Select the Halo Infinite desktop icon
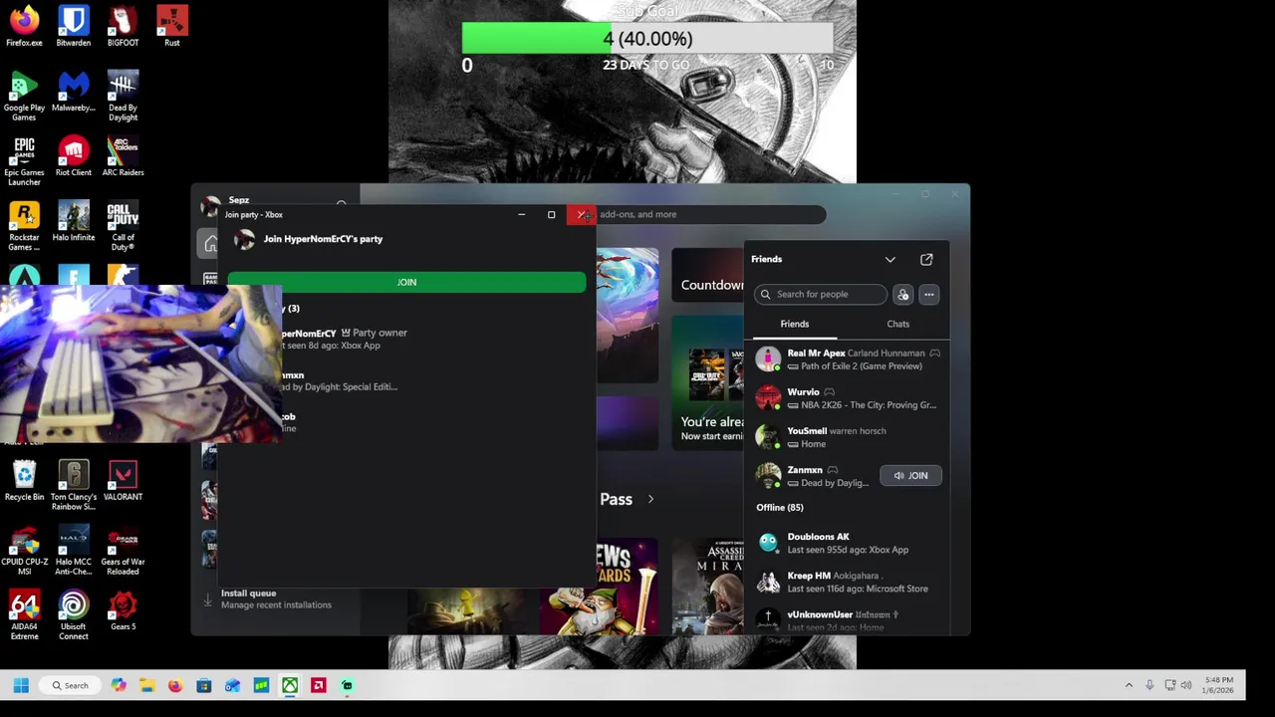Image resolution: width=1275 pixels, height=717 pixels. (x=73, y=221)
